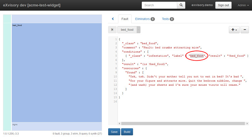Open the plus add dropdown
The width and height of the screenshot is (252, 137).
click(234, 30)
